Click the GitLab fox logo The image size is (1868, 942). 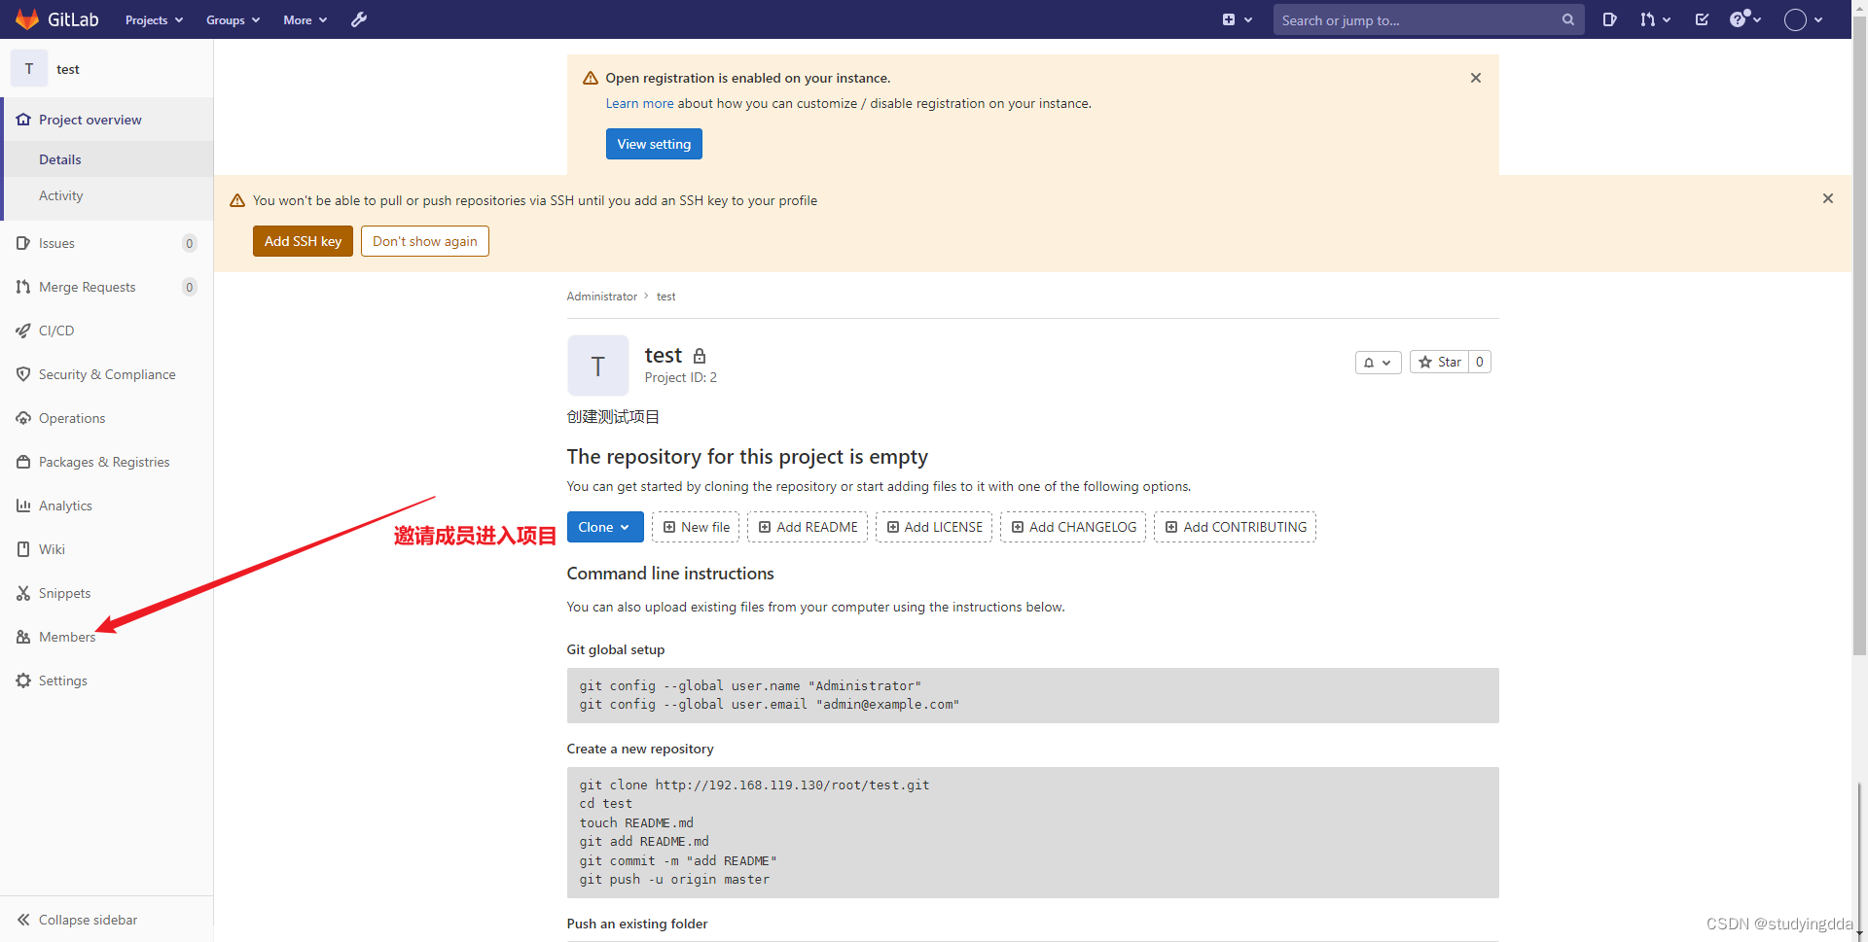(x=27, y=19)
